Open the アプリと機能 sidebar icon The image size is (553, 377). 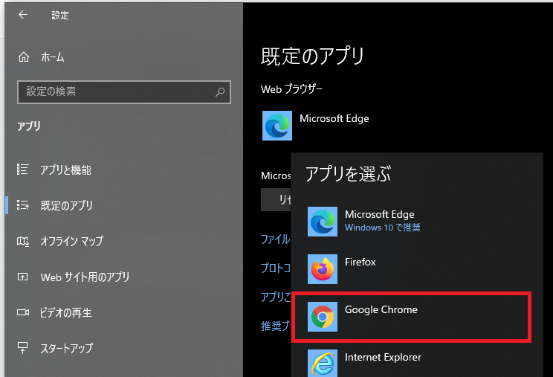tap(22, 170)
